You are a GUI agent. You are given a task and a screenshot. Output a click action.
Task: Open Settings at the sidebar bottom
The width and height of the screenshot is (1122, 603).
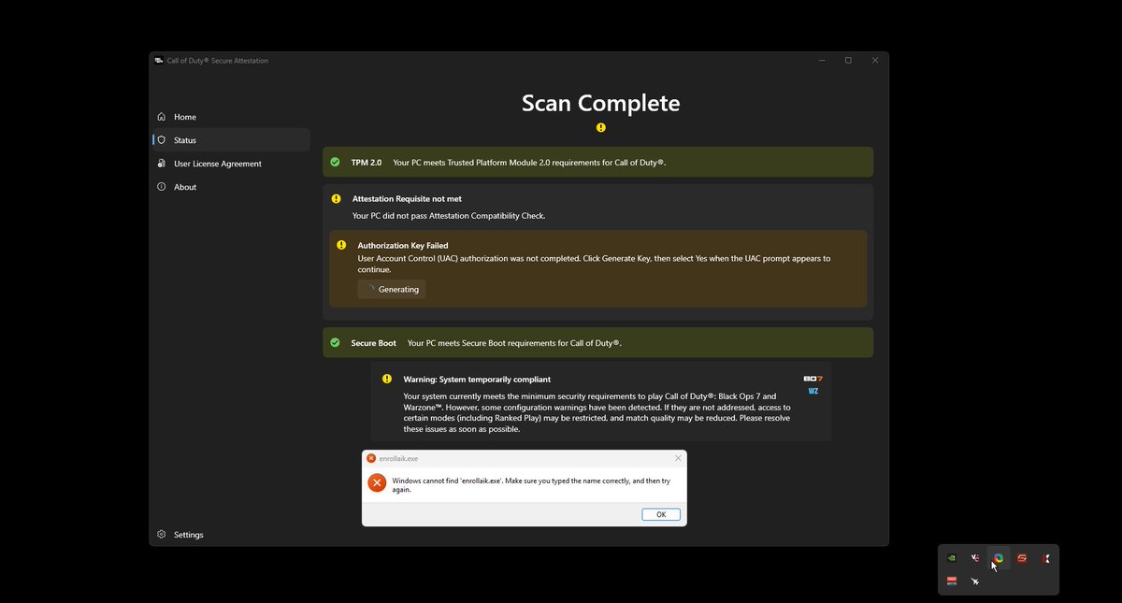click(x=231, y=535)
